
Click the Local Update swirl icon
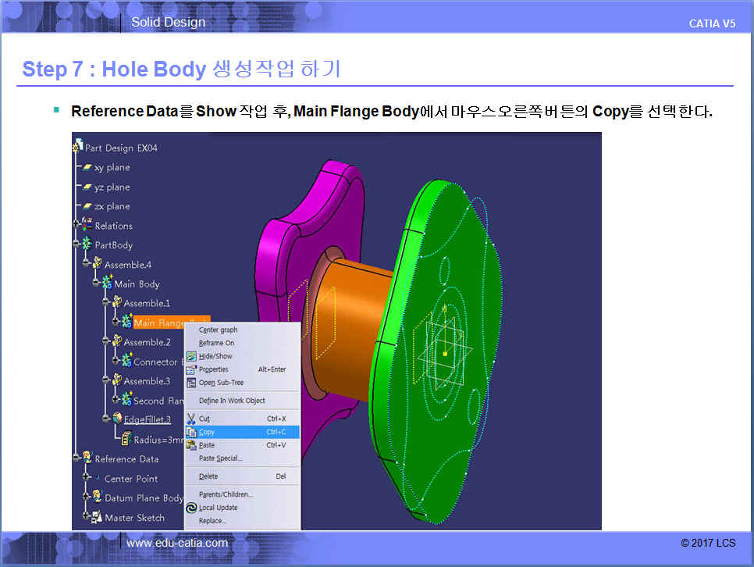pos(191,508)
